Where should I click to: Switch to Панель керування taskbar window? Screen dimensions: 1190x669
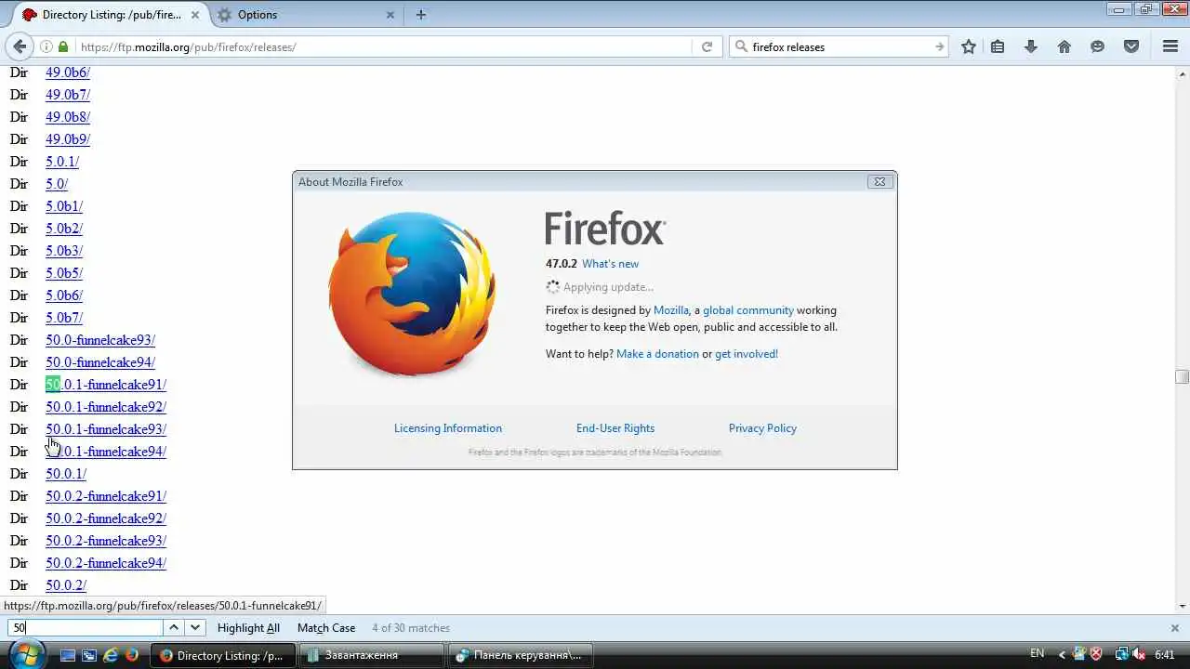[x=522, y=655]
